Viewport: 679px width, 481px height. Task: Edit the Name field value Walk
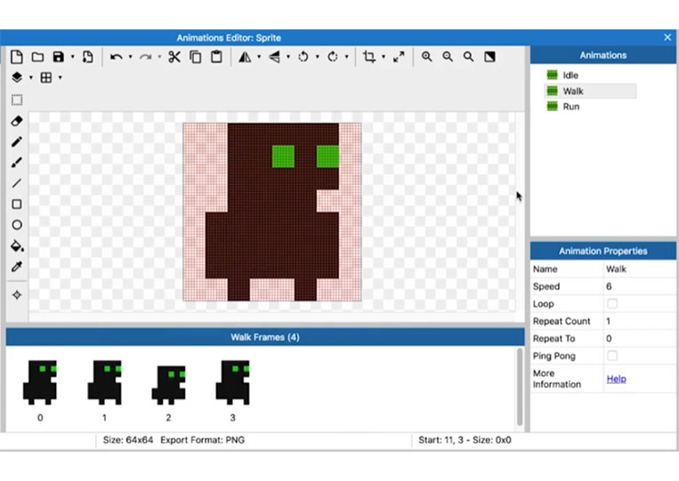pyautogui.click(x=640, y=269)
